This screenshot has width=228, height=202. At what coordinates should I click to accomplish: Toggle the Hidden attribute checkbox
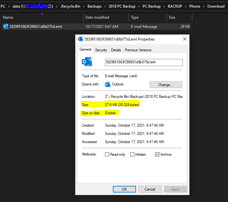coord(132,155)
